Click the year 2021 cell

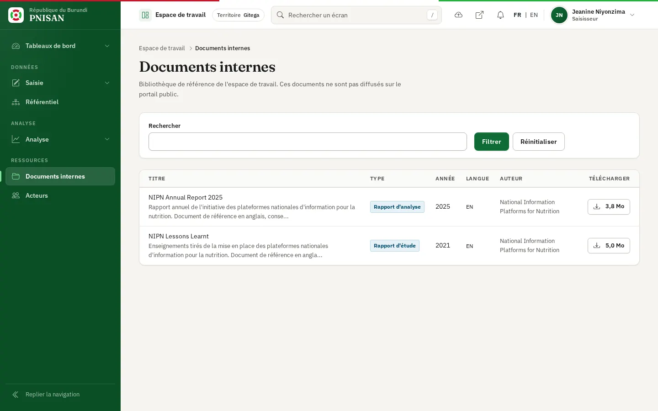pyautogui.click(x=443, y=246)
